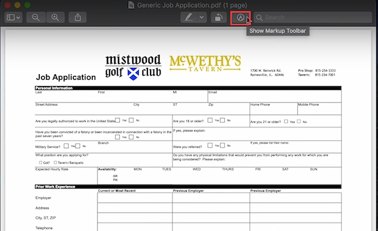This screenshot has height=231, width=378.
Task: Zoom out with the magnifier minus icon
Action: coord(36,17)
